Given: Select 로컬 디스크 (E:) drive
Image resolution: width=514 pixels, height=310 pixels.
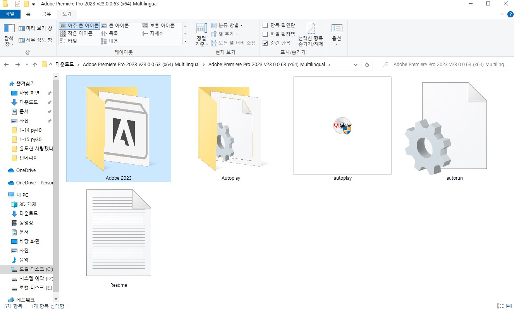Looking at the screenshot, I should tap(36, 288).
